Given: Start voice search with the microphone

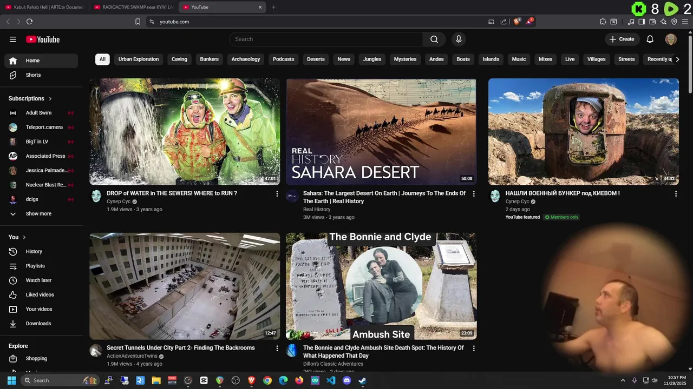Looking at the screenshot, I should [459, 39].
